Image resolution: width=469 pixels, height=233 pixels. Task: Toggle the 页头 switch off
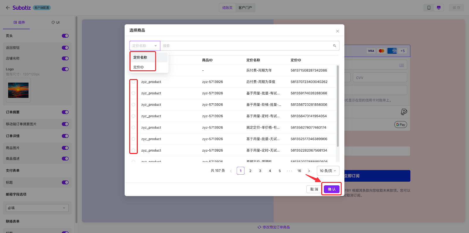click(65, 36)
